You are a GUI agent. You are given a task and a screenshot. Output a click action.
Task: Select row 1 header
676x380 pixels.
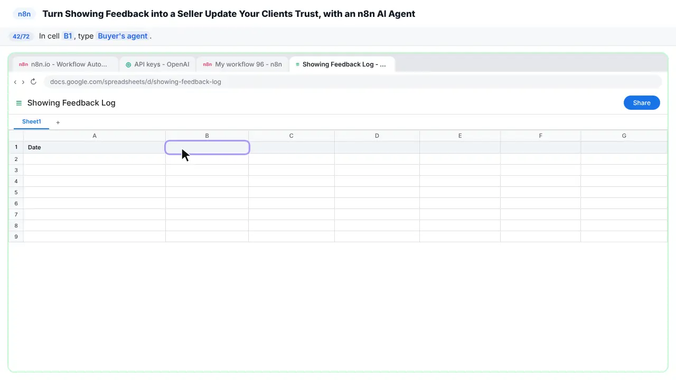click(x=16, y=147)
